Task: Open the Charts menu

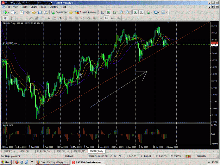Action: pyautogui.click(x=34, y=7)
